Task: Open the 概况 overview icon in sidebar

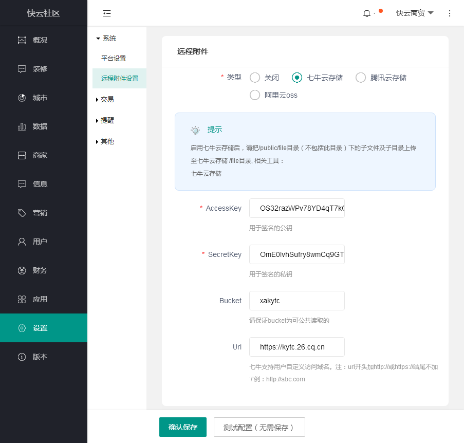Action: point(22,40)
